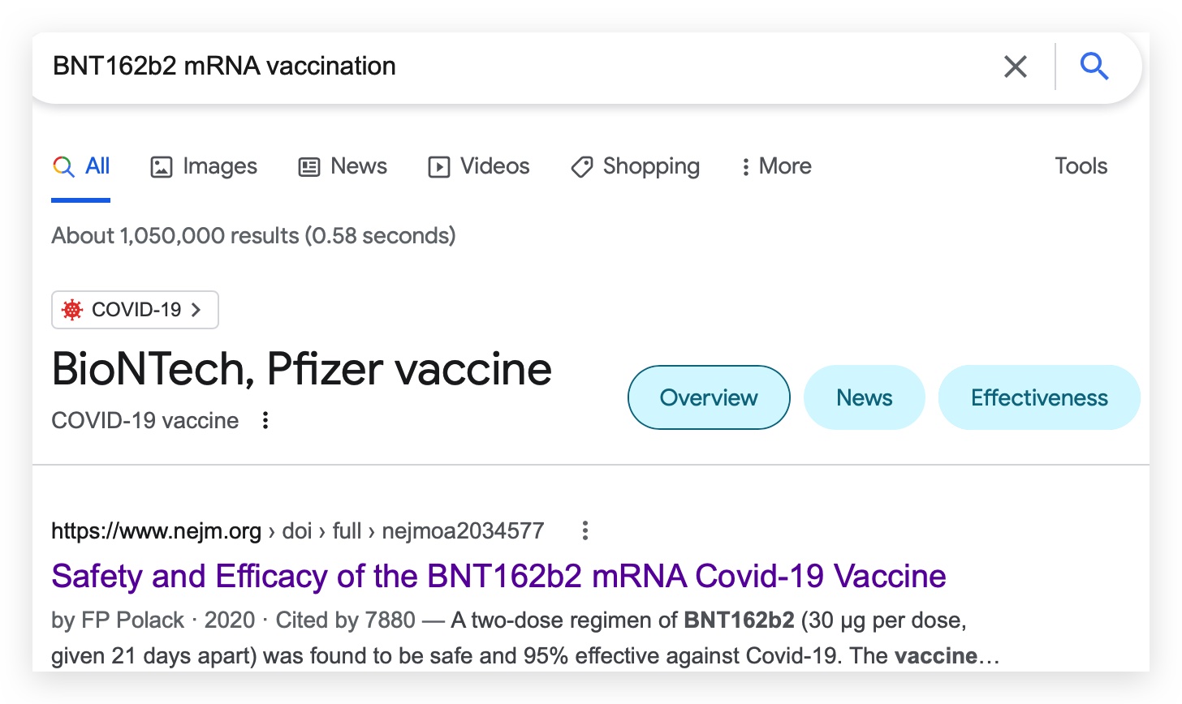This screenshot has width=1182, height=704.
Task: Open the Tools menu
Action: (x=1081, y=166)
